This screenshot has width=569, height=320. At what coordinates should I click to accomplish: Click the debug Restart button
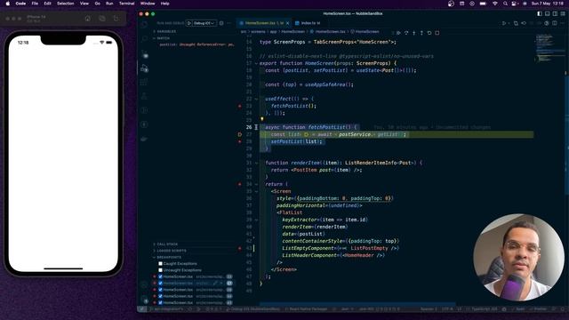(429, 33)
